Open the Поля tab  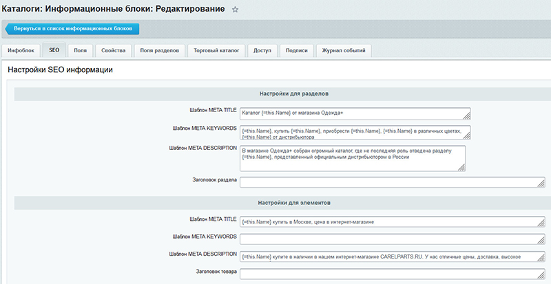click(x=81, y=51)
